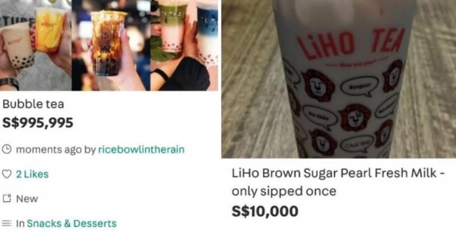Viewport: 456px width, 233px height.
Task: Click the 2 Likes link
Action: click(x=32, y=174)
